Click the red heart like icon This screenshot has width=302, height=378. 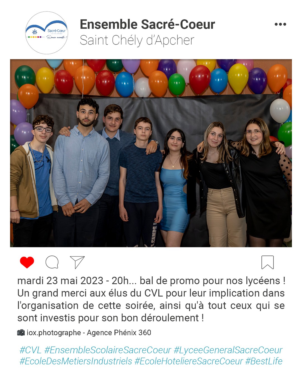click(27, 262)
